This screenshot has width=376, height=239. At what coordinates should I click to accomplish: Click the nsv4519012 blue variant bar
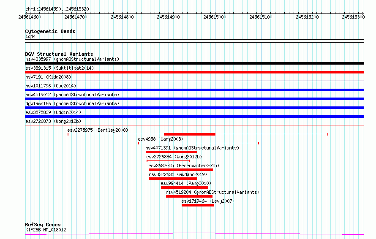click(194, 99)
